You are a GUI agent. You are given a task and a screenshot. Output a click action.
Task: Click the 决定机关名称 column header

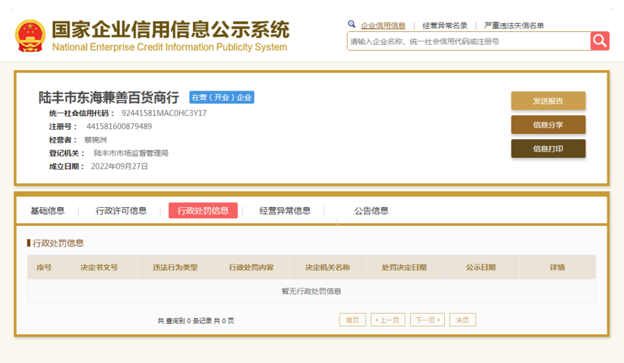tap(327, 267)
